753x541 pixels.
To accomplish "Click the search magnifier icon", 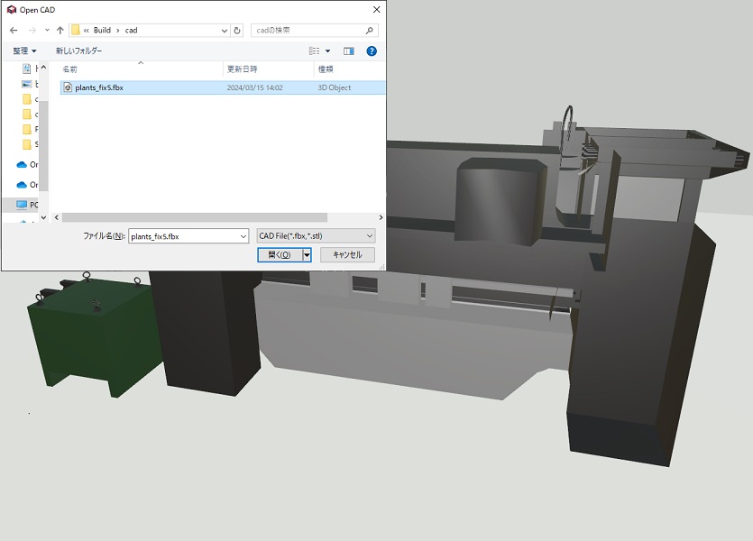I will (370, 30).
